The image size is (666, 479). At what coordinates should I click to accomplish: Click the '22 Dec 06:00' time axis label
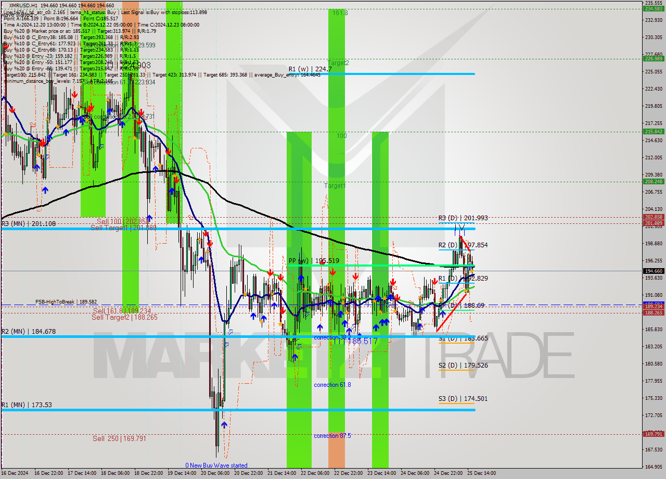tap(315, 473)
